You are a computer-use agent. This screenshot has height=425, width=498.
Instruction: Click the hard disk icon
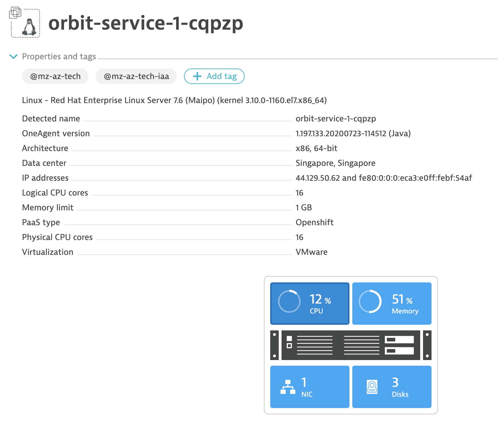372,387
